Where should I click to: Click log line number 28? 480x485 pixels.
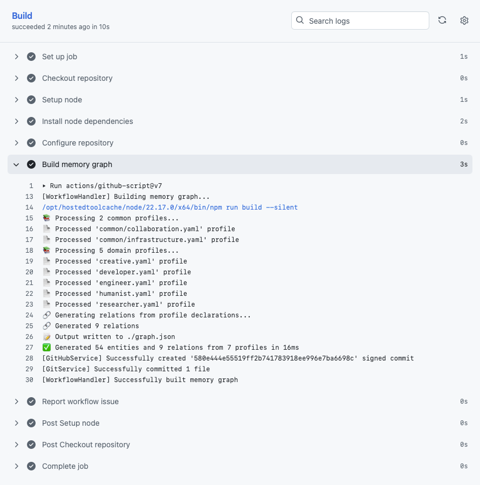coord(30,358)
